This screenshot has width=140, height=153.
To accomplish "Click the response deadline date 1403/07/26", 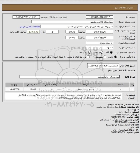I will (100, 32).
